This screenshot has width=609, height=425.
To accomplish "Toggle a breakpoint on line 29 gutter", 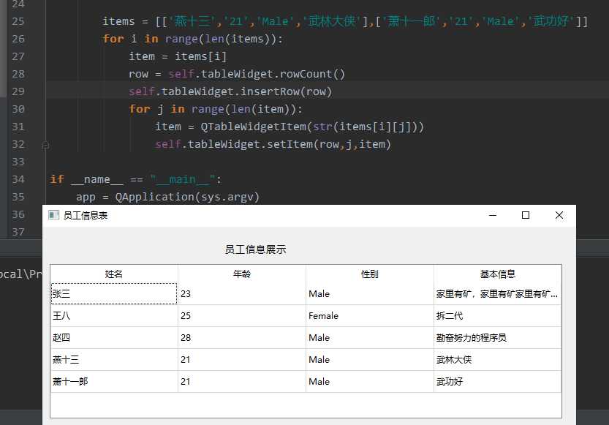I will (x=34, y=91).
